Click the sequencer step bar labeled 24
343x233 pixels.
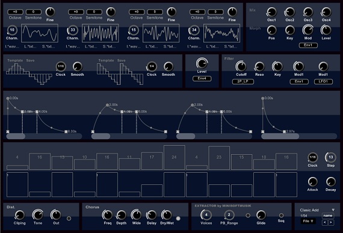point(175,158)
